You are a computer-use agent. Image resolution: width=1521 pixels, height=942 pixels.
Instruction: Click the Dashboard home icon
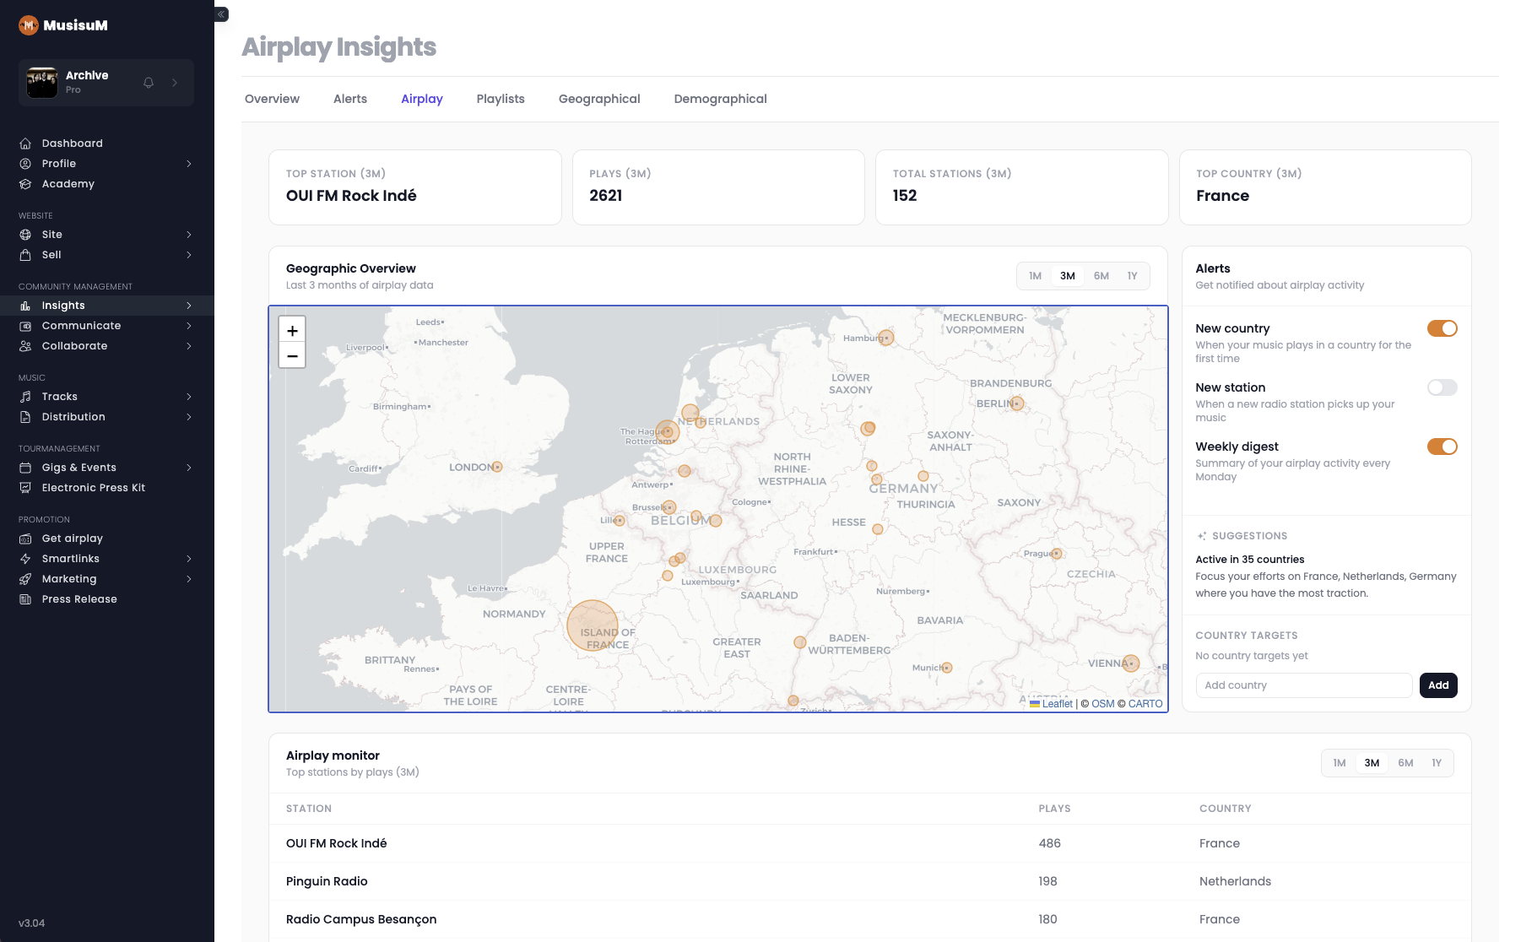tap(25, 143)
